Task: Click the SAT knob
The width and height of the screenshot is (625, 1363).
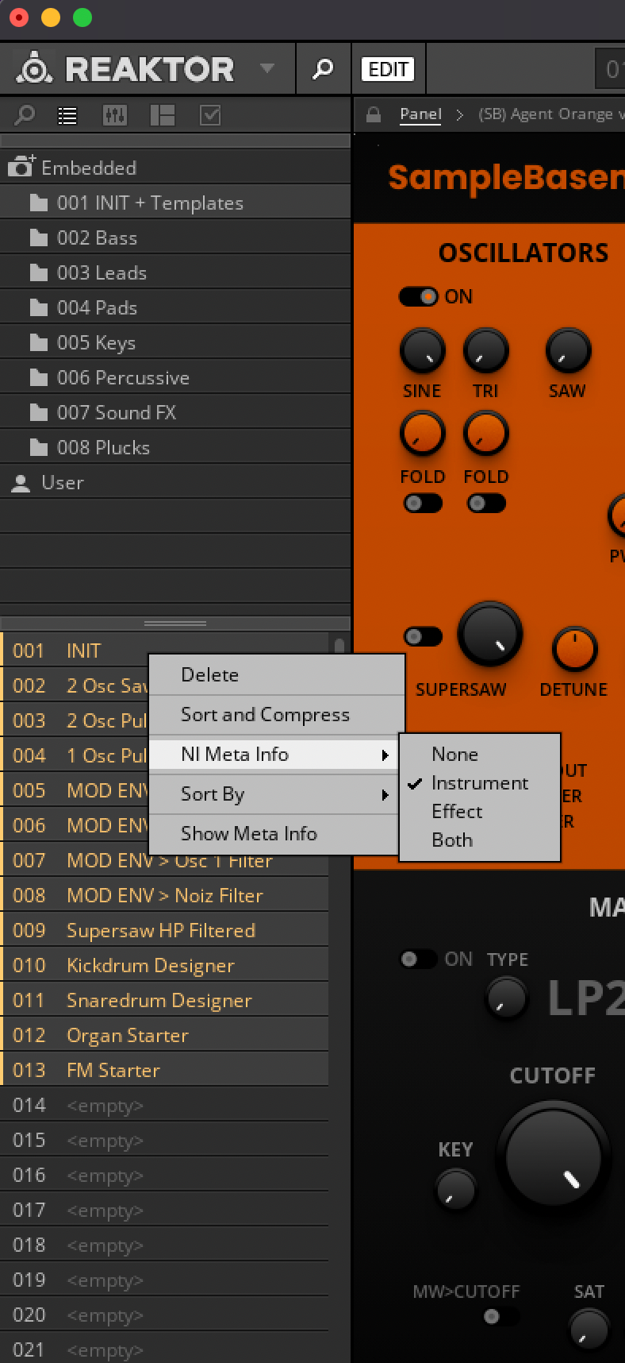Action: point(589,1330)
